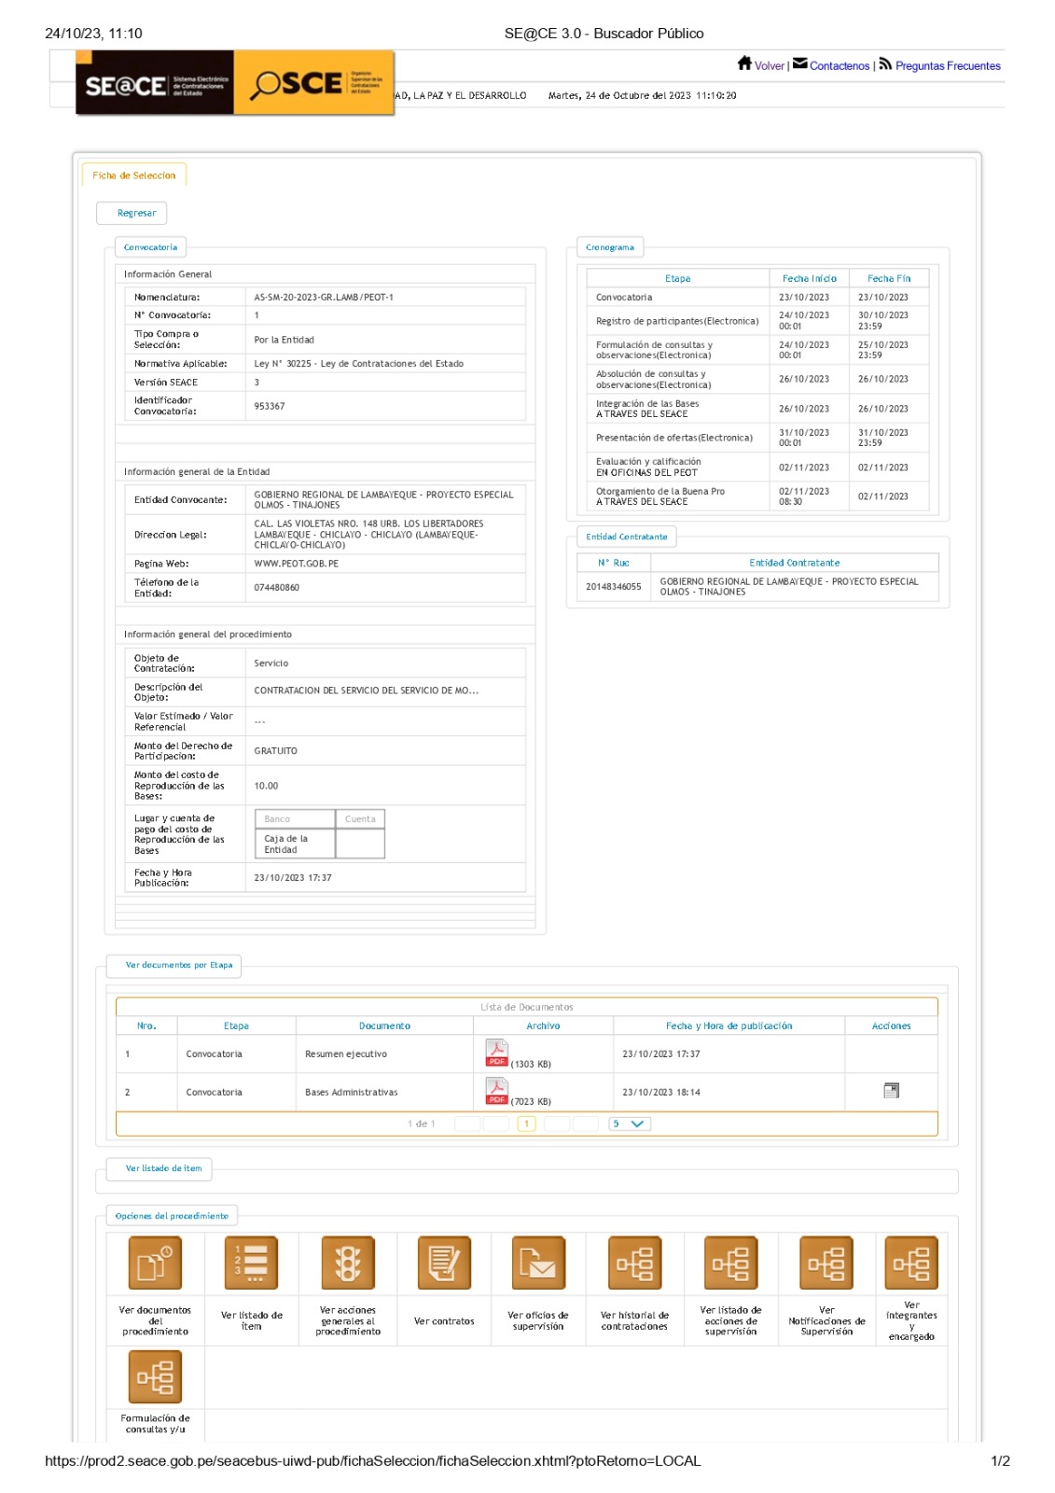The width and height of the screenshot is (1055, 1493).
Task: Click the phone number 074480860
Action: (277, 588)
